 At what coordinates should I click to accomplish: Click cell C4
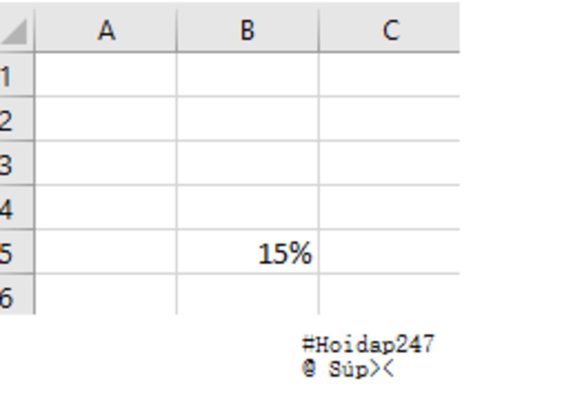[389, 208]
